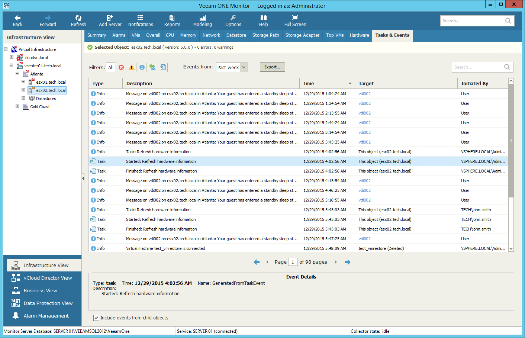
Task: View the CPU tab
Action: coord(170,35)
